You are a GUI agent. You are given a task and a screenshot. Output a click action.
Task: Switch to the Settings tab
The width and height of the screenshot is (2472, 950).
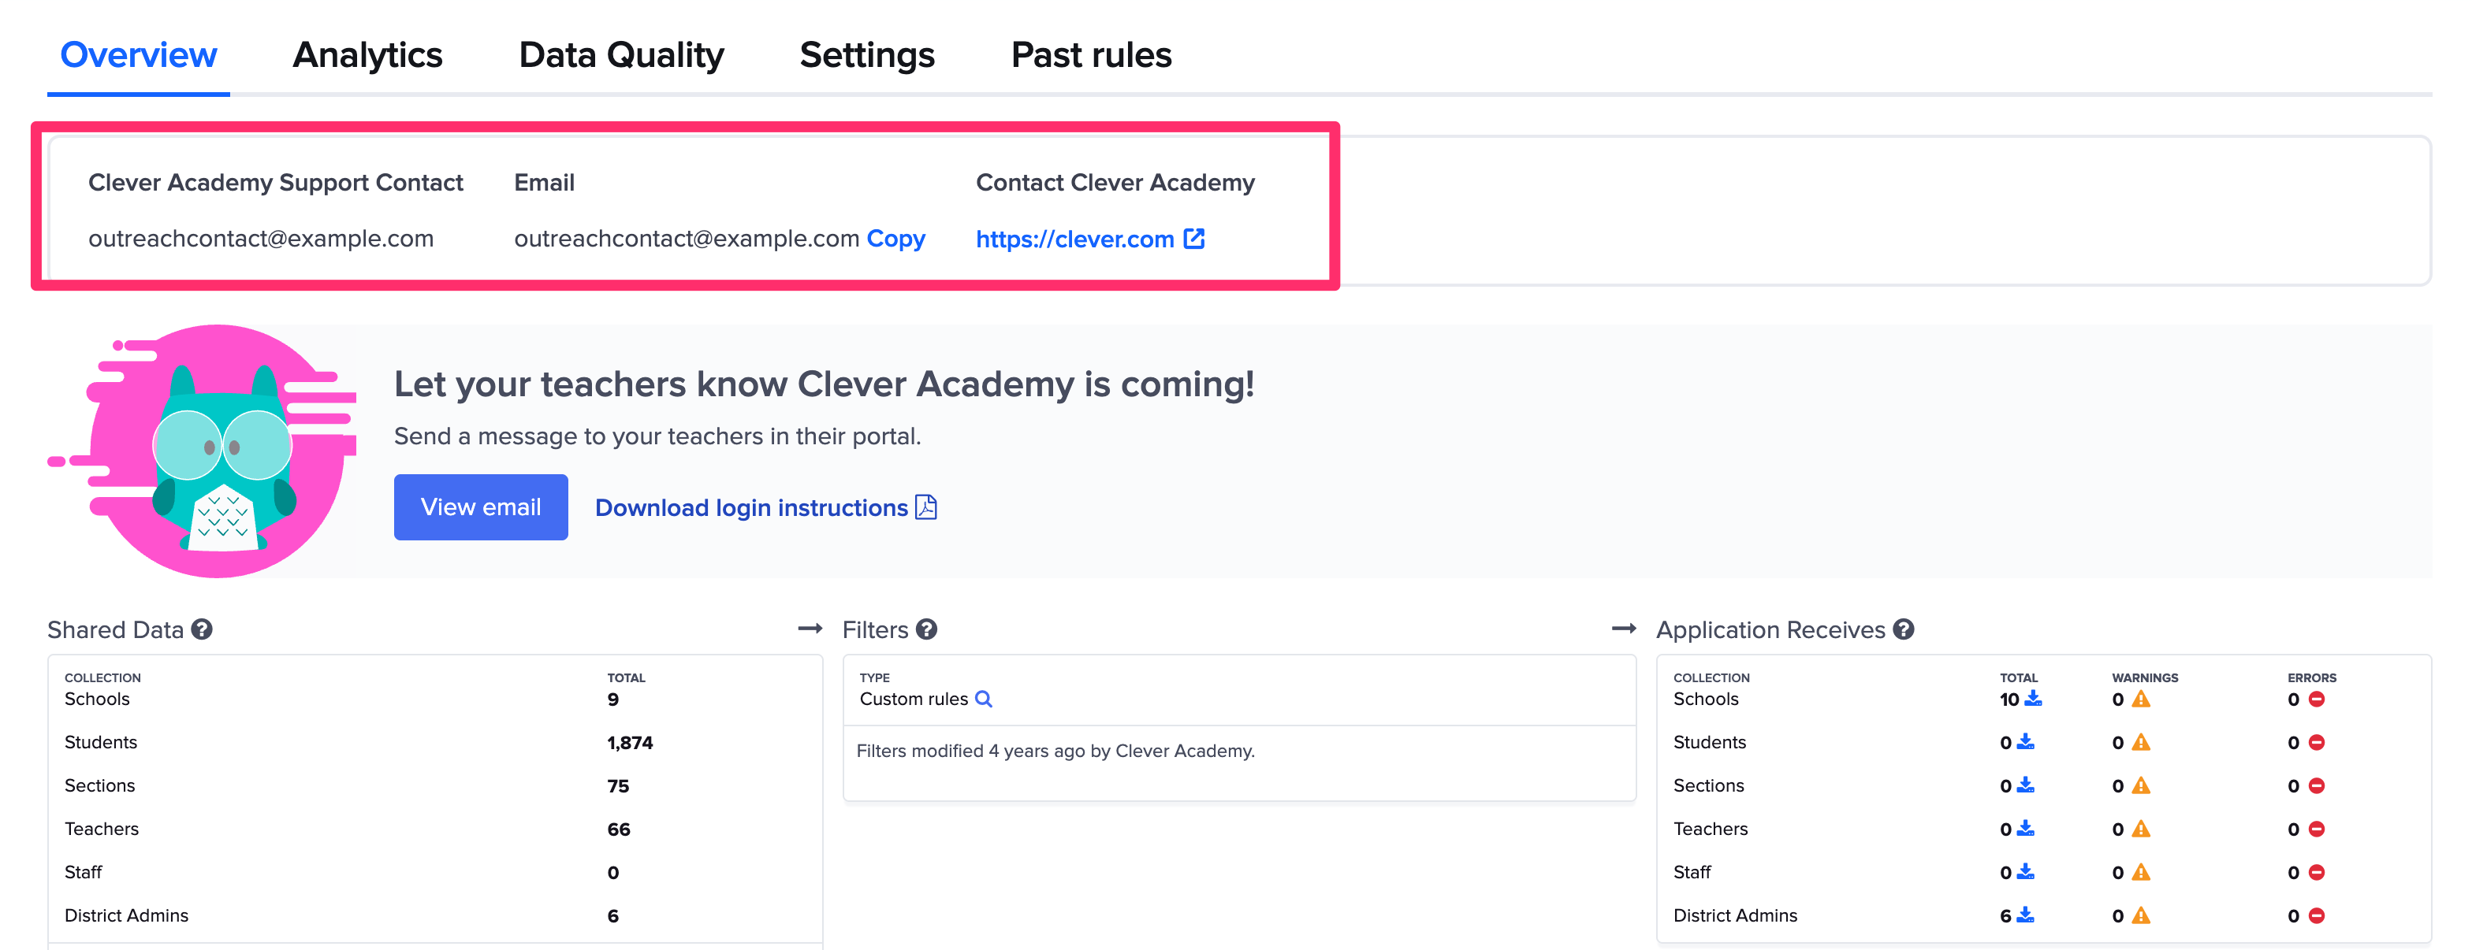pyautogui.click(x=866, y=54)
